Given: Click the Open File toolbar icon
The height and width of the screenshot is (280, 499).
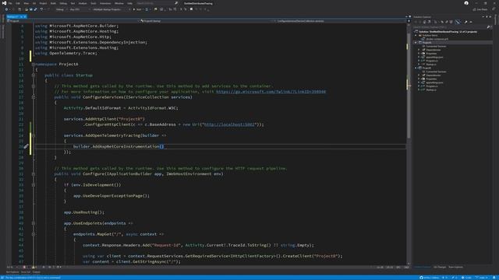Looking at the screenshot, I should click(x=26, y=9).
